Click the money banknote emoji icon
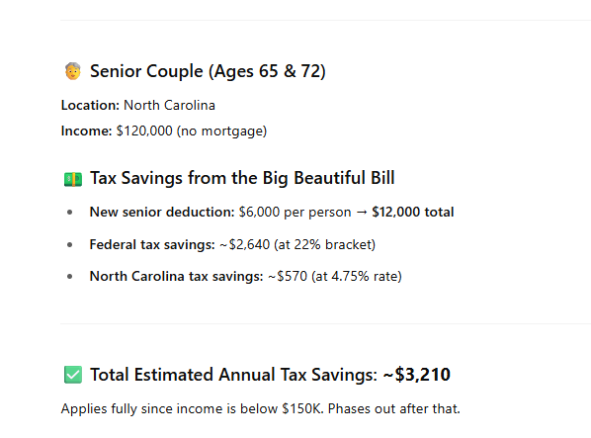The width and height of the screenshot is (591, 438). click(x=73, y=179)
